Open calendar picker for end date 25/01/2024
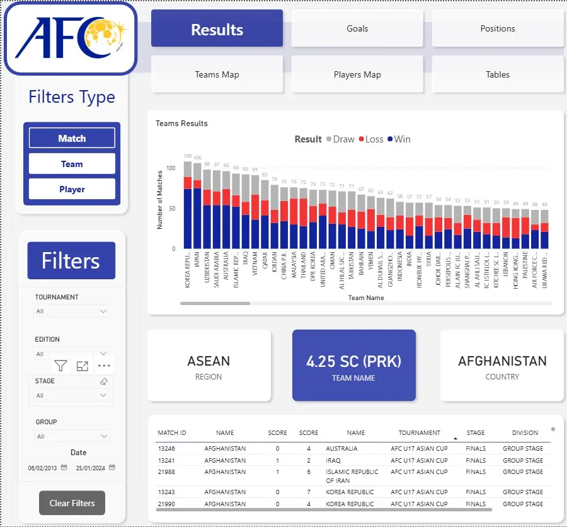The image size is (567, 527). (112, 467)
